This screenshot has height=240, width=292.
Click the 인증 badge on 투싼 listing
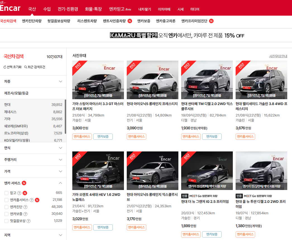tap(239, 196)
